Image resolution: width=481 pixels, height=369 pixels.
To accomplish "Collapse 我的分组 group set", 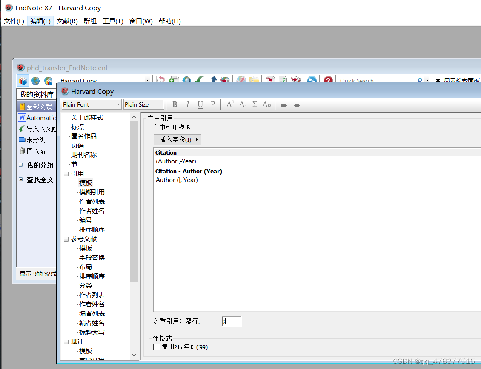I will (x=20, y=165).
